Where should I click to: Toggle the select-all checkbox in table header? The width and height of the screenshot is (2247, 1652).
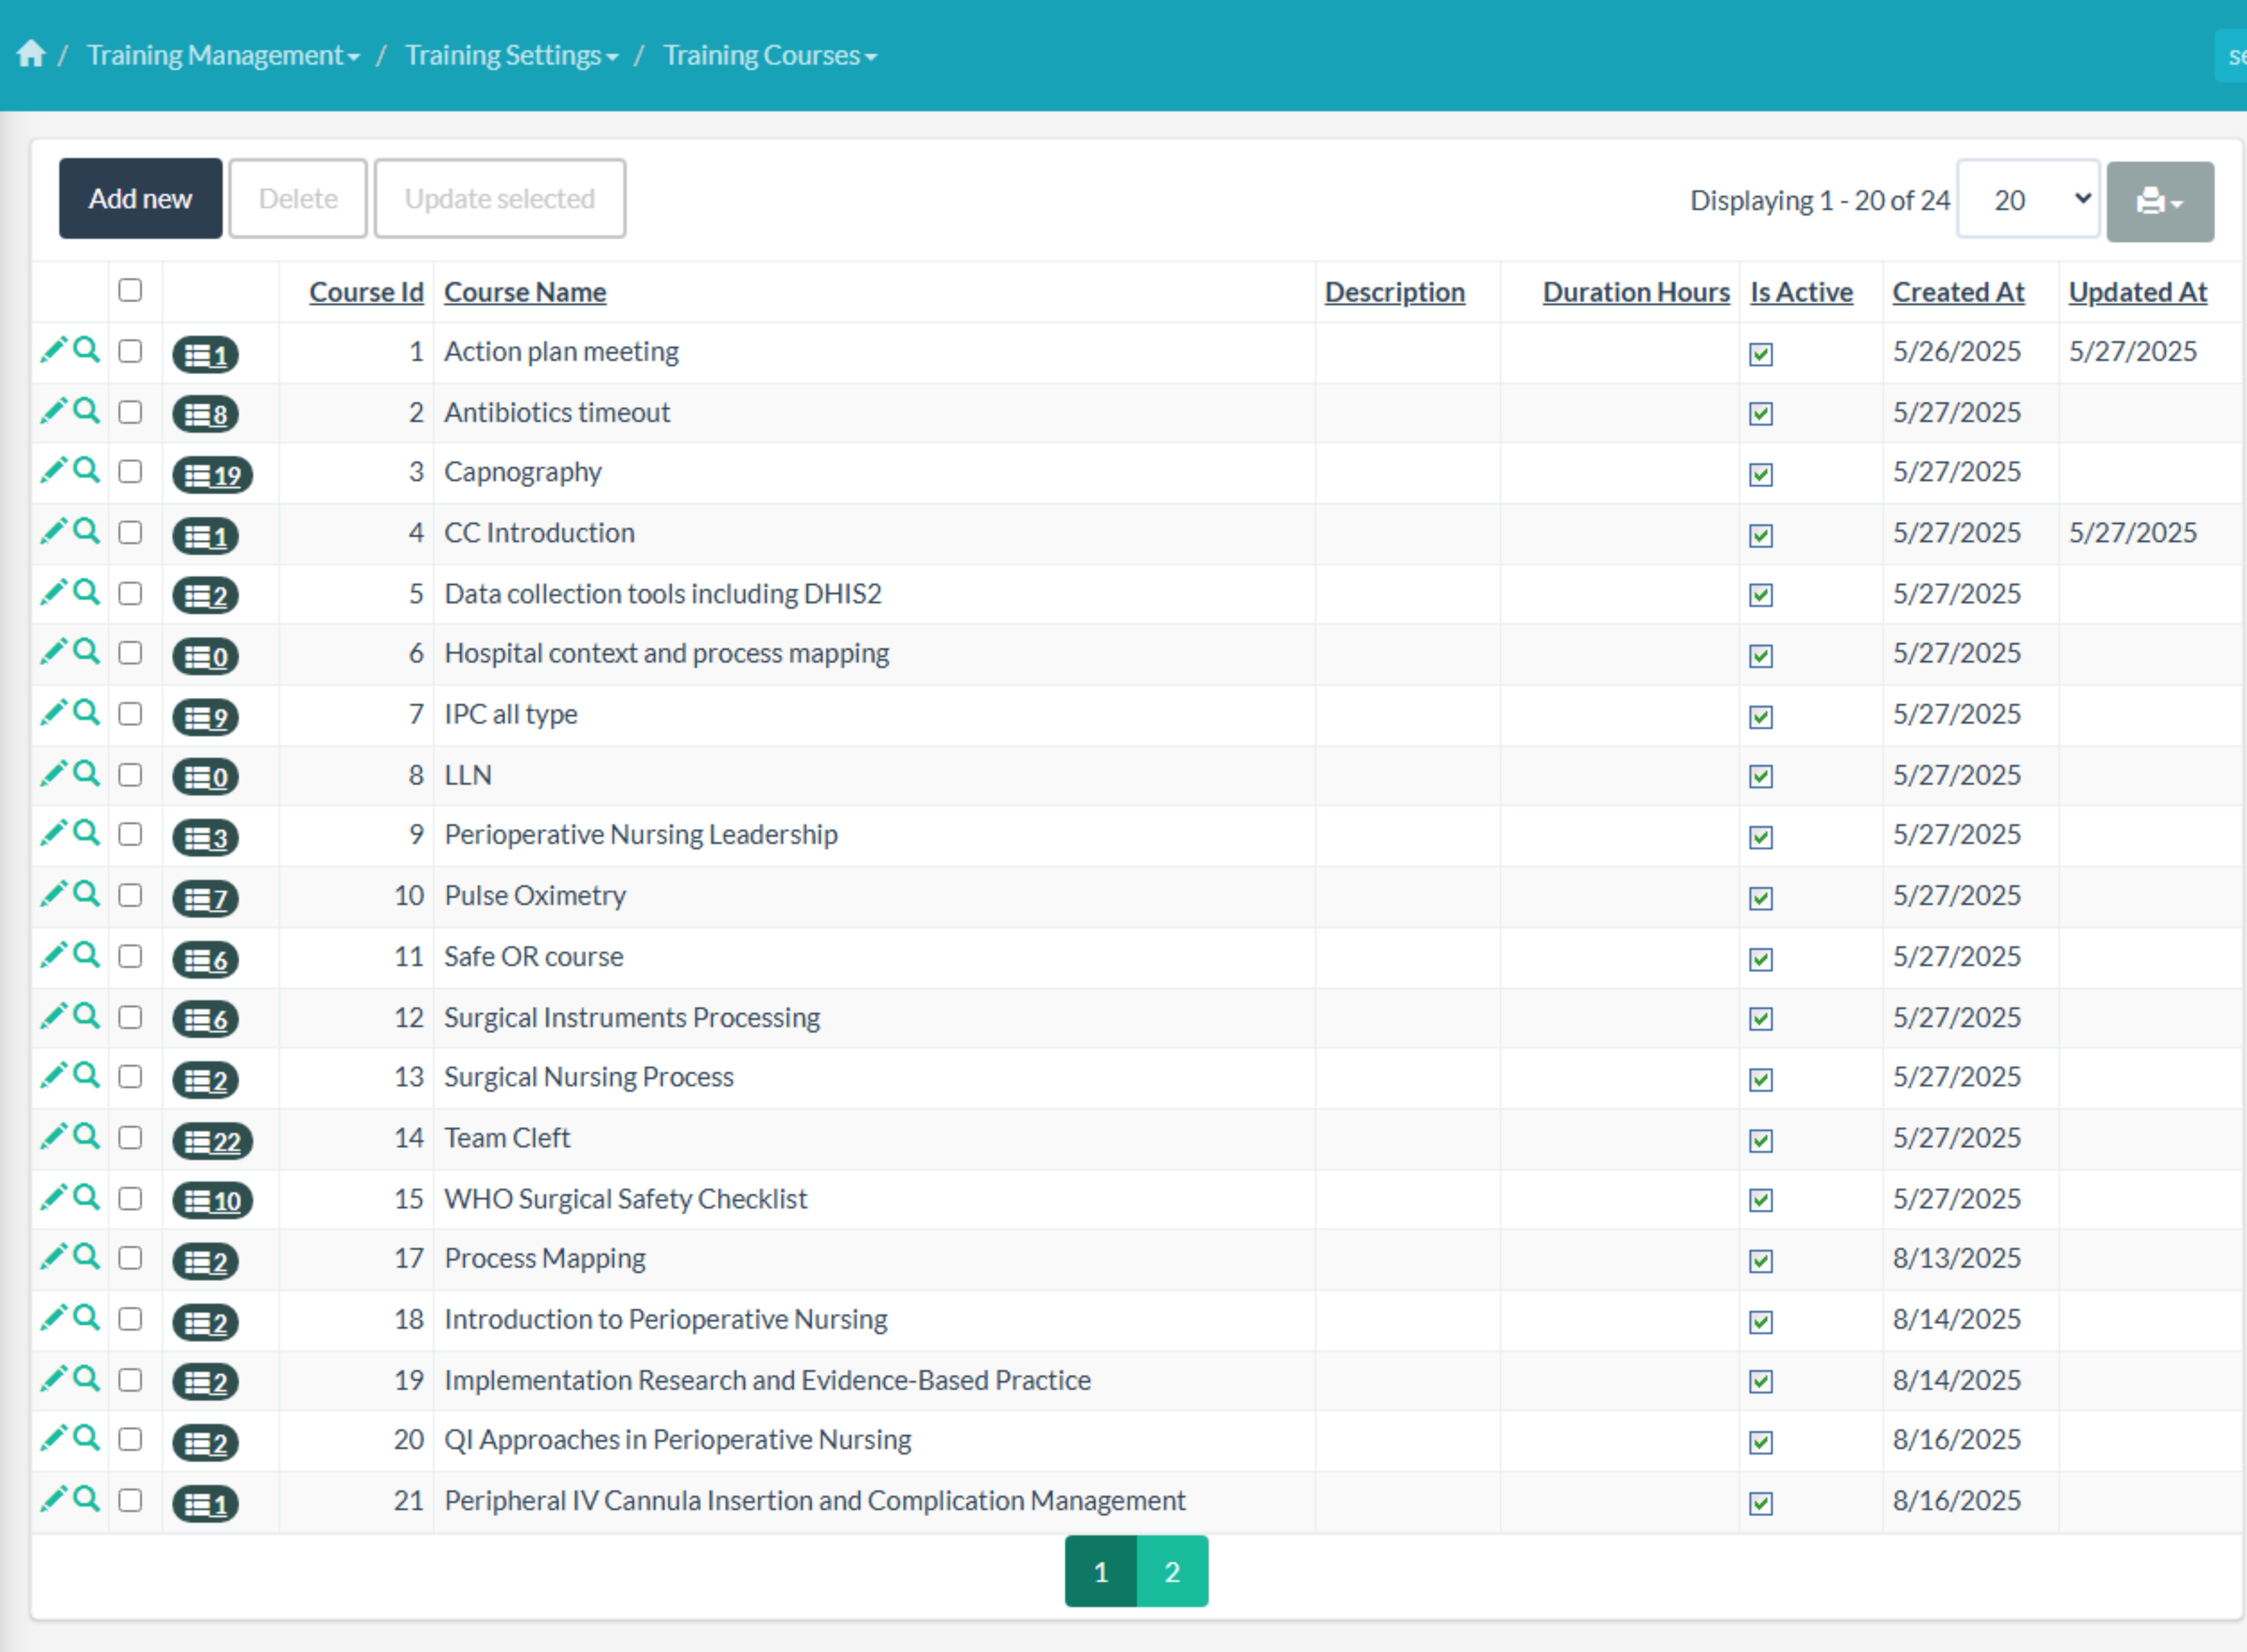(x=130, y=290)
